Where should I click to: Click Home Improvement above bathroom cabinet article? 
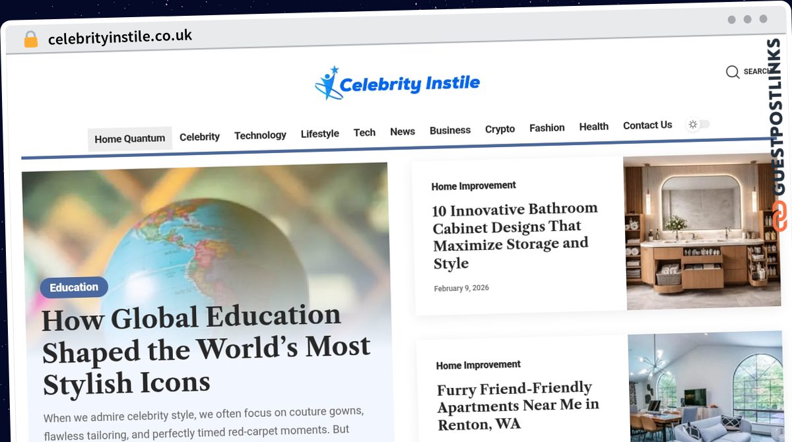click(x=474, y=186)
